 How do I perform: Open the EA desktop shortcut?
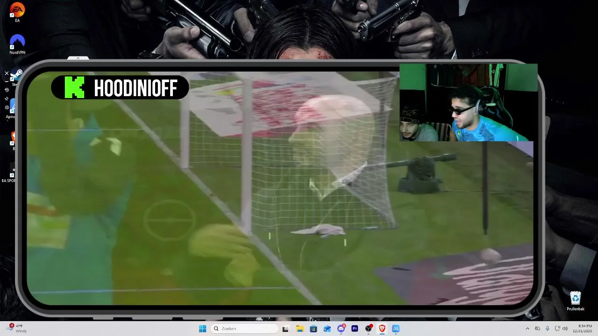17,12
